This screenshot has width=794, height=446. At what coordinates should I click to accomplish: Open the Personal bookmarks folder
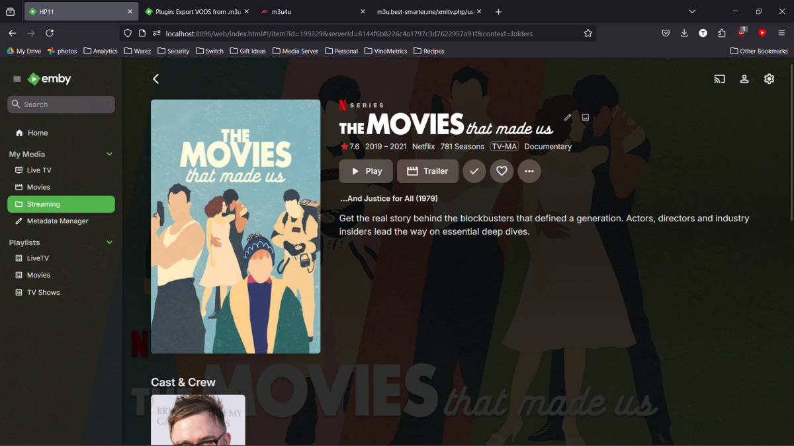(x=341, y=51)
